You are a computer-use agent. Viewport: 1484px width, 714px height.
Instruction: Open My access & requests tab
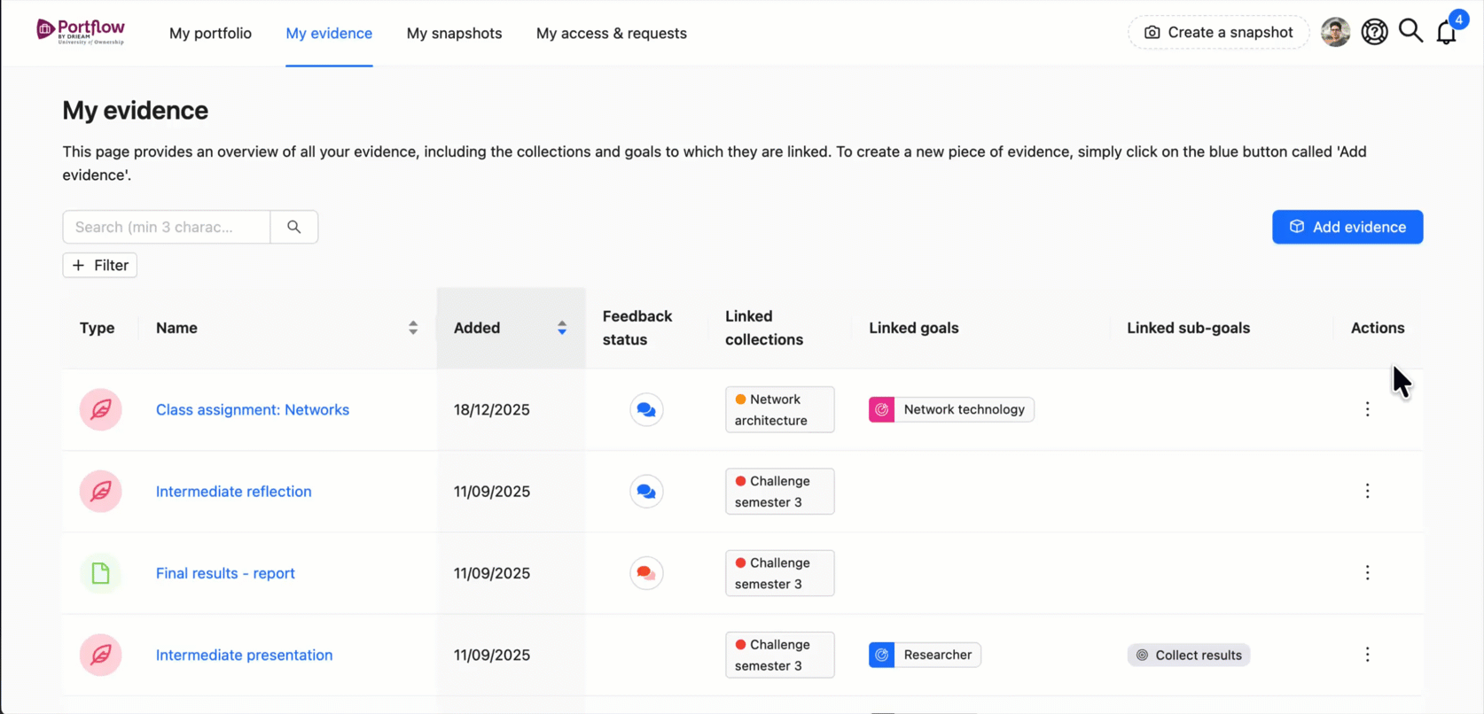(x=612, y=33)
